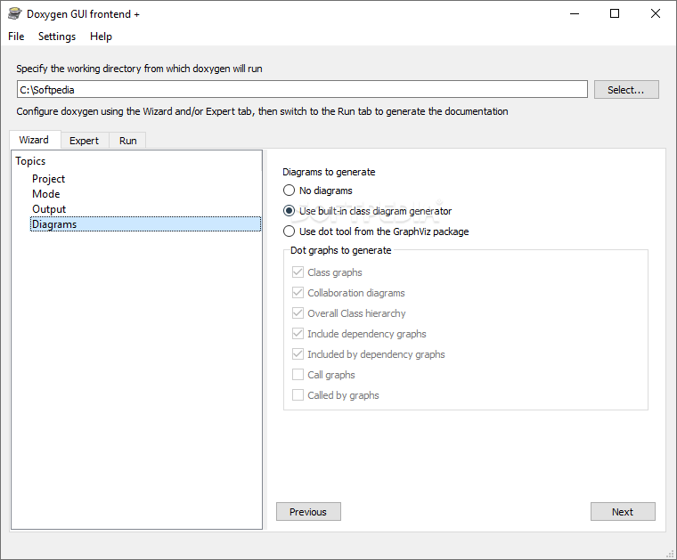The image size is (677, 560).
Task: Switch to the Wizard tab
Action: (x=34, y=140)
